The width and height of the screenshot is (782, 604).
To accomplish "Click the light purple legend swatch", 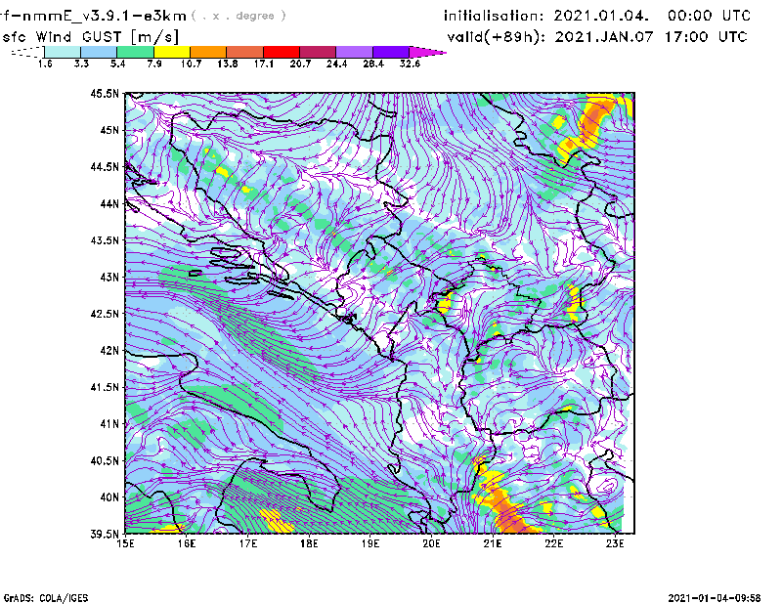I will [354, 52].
